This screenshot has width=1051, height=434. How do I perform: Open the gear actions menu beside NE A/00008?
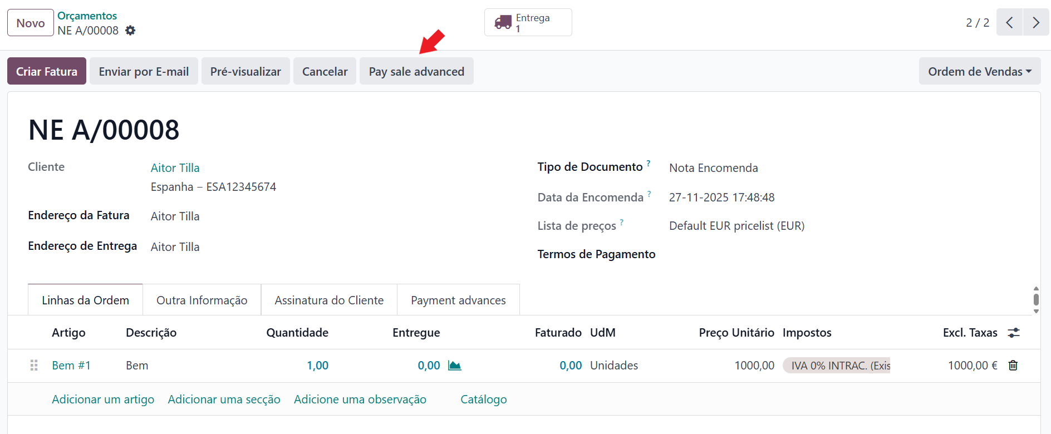(x=130, y=31)
